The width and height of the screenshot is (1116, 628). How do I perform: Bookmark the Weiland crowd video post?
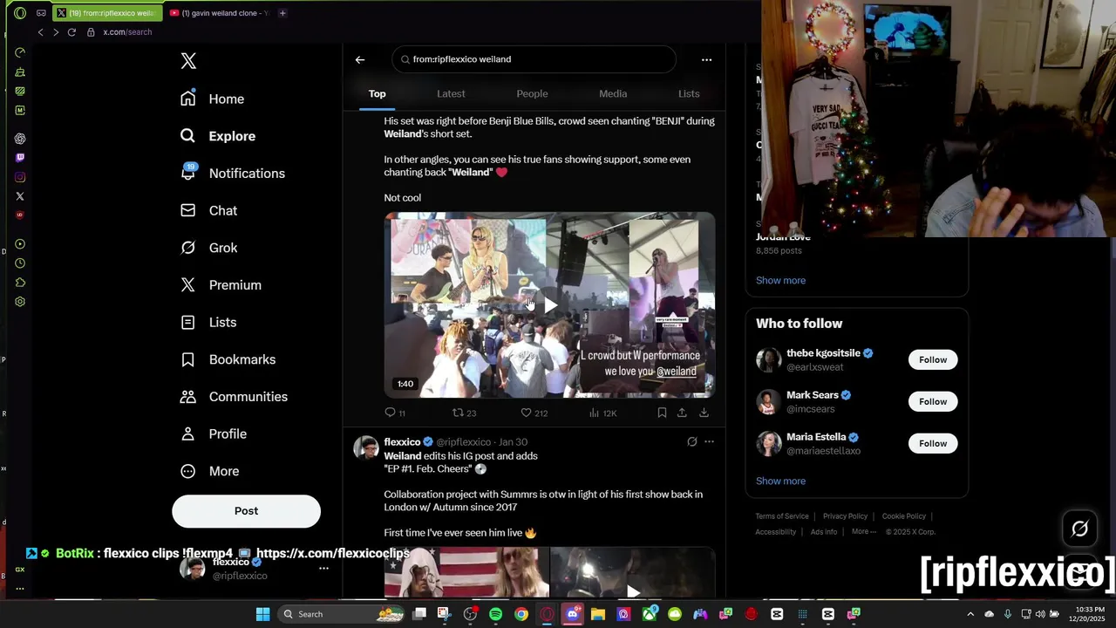[x=662, y=413]
